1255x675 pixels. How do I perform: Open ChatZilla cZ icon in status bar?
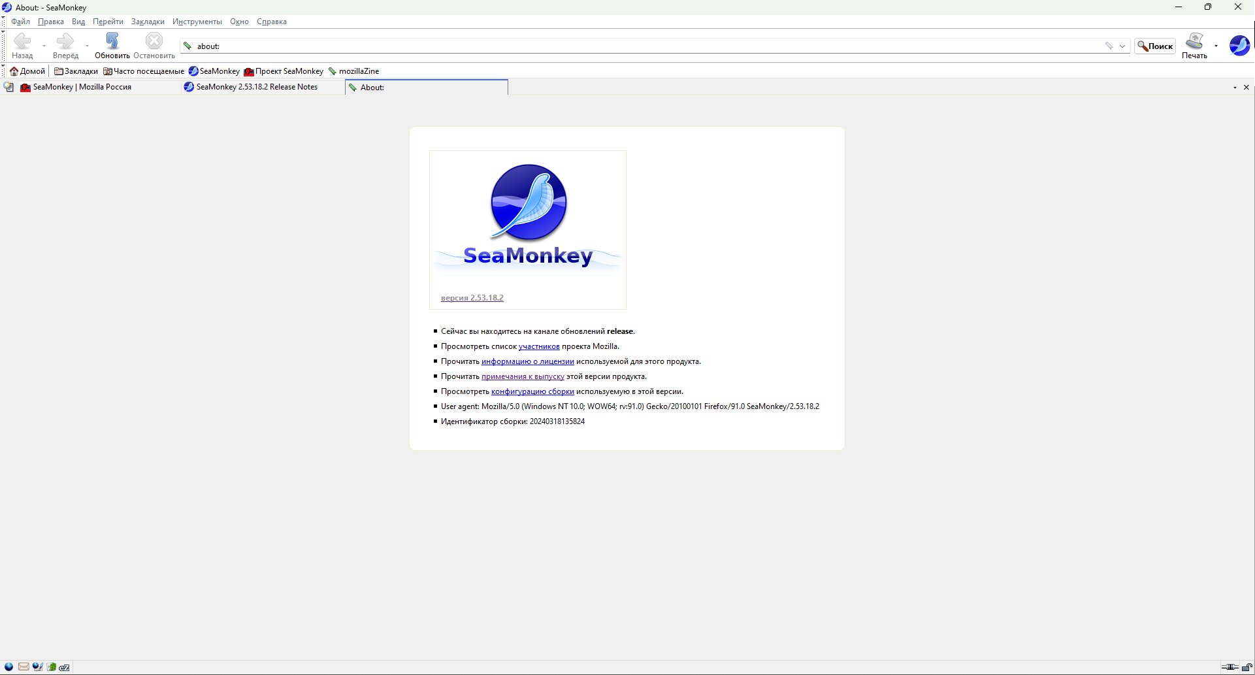[x=65, y=667]
